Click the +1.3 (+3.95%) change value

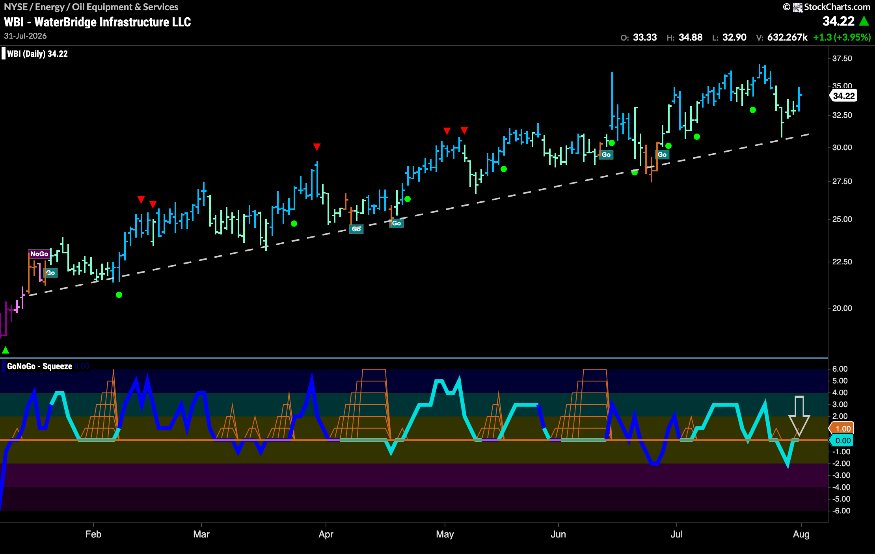[842, 37]
